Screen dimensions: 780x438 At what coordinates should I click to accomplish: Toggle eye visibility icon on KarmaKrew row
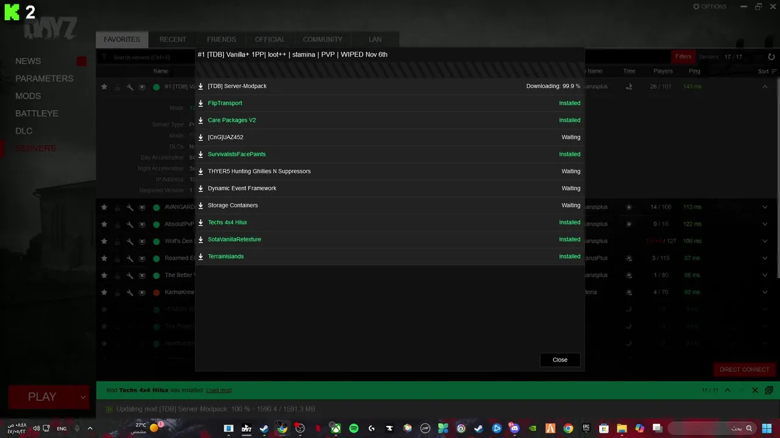142,293
